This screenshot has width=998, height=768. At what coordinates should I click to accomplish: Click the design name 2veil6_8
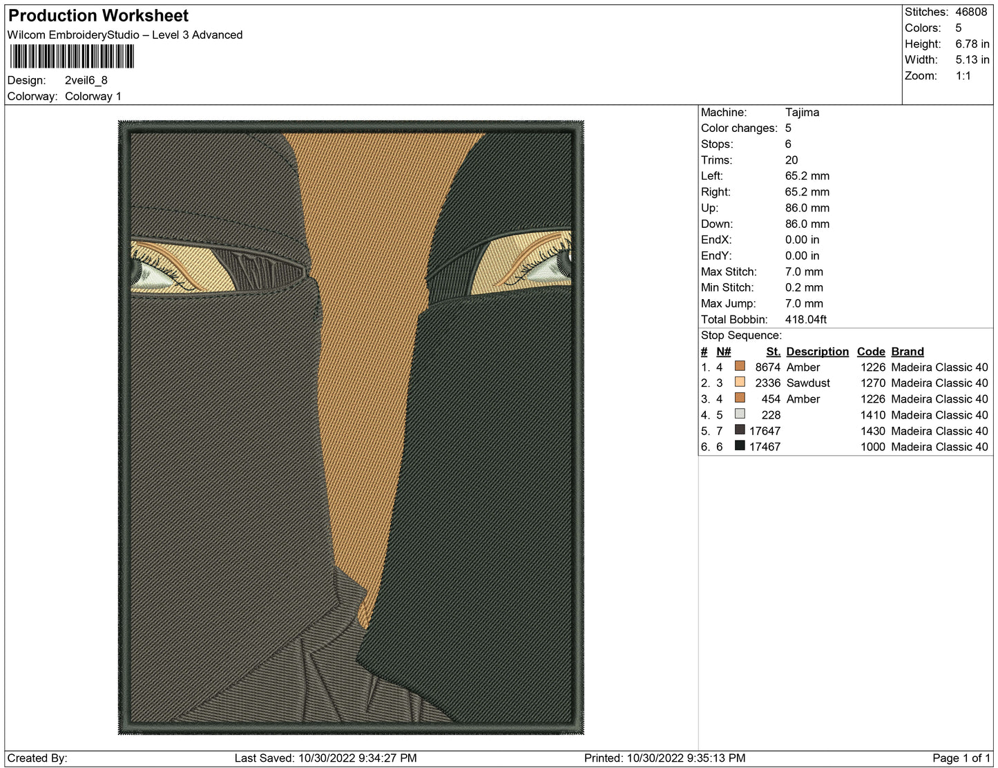click(86, 80)
